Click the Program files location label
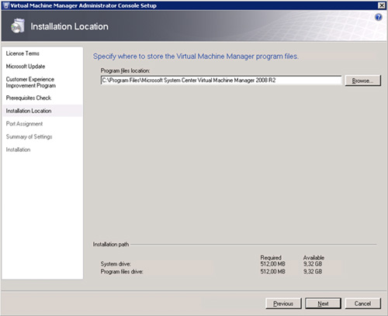This screenshot has width=388, height=316. tap(125, 70)
